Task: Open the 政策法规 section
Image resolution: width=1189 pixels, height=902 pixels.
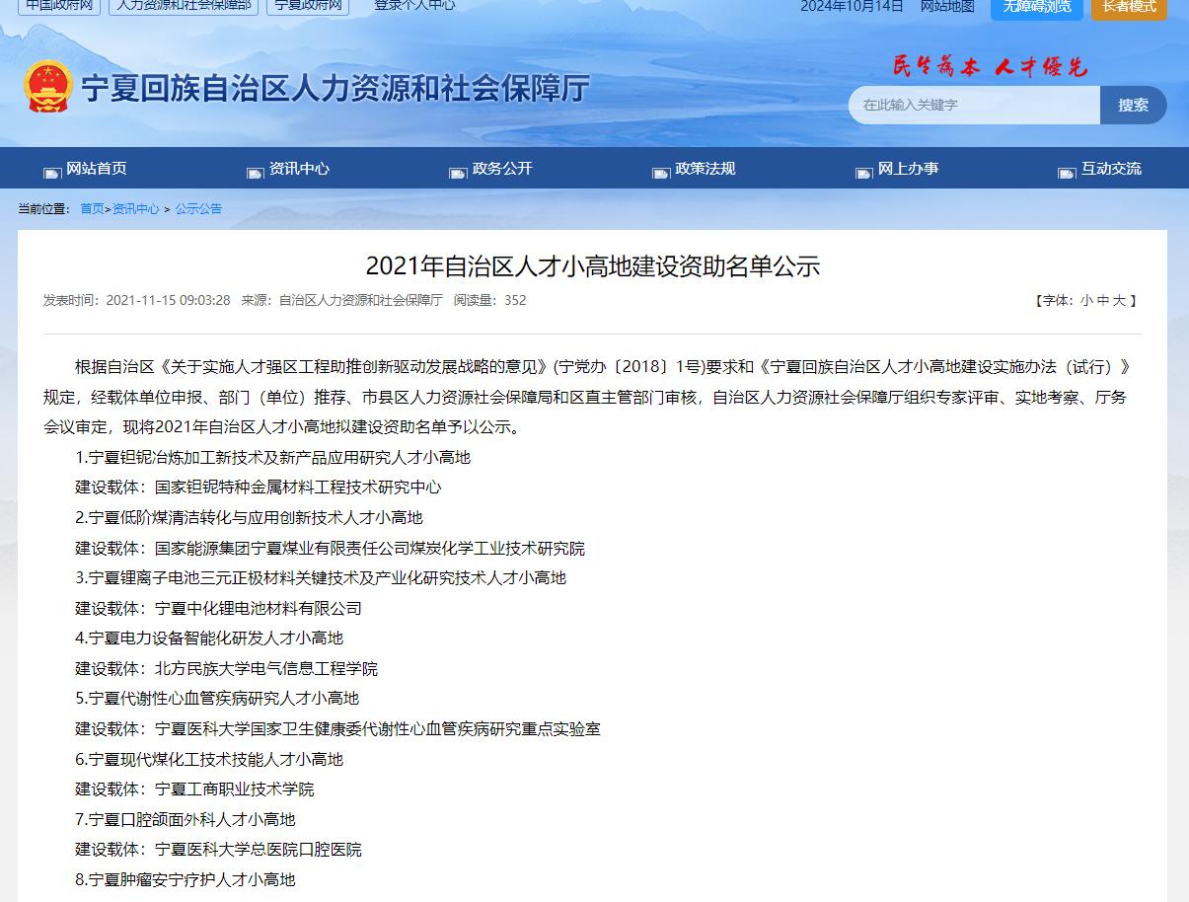Action: click(707, 170)
